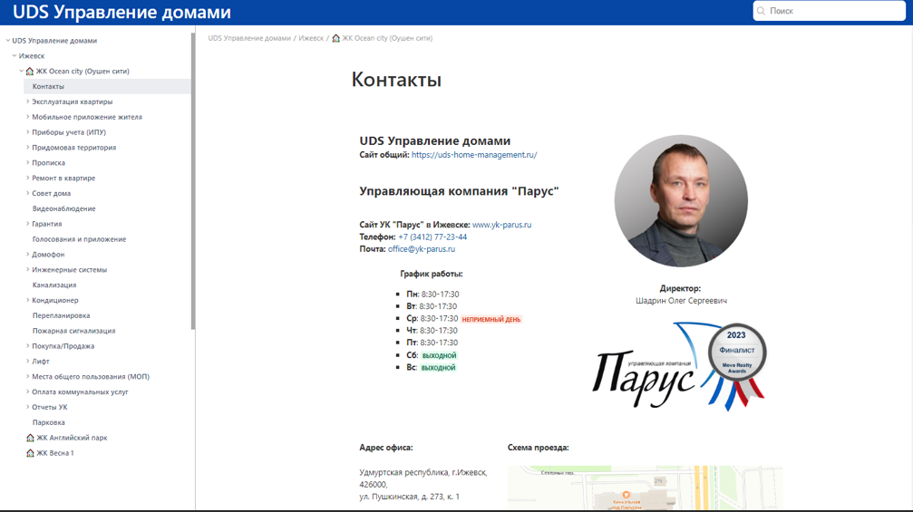Click the Парус company logo image
Image resolution: width=913 pixels, height=512 pixels.
[x=679, y=366]
